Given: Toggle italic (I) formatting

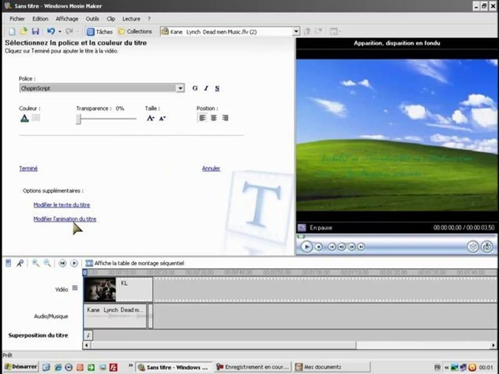Looking at the screenshot, I should (206, 88).
